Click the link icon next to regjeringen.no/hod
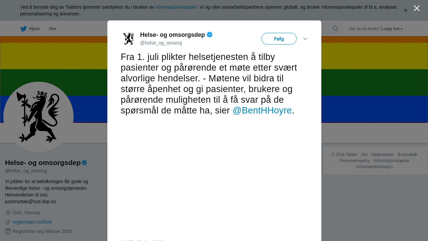Image resolution: width=428 pixels, height=241 pixels. click(8, 222)
